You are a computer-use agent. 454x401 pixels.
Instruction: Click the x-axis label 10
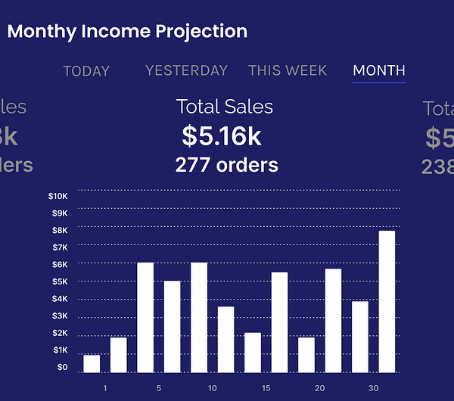click(x=212, y=388)
